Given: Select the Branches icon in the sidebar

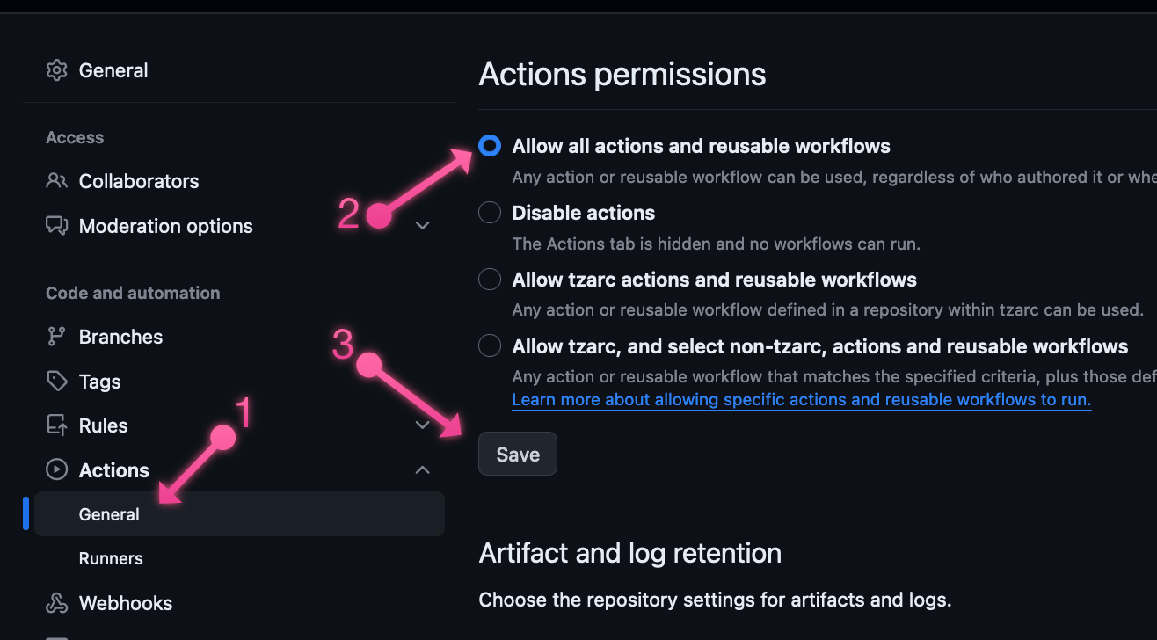Looking at the screenshot, I should coord(56,336).
